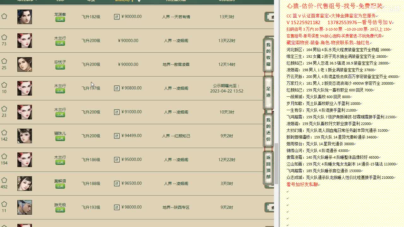The height and width of the screenshot is (227, 404).
Task: Click 法满 badge under 骊珠儿
Action: coord(60,139)
